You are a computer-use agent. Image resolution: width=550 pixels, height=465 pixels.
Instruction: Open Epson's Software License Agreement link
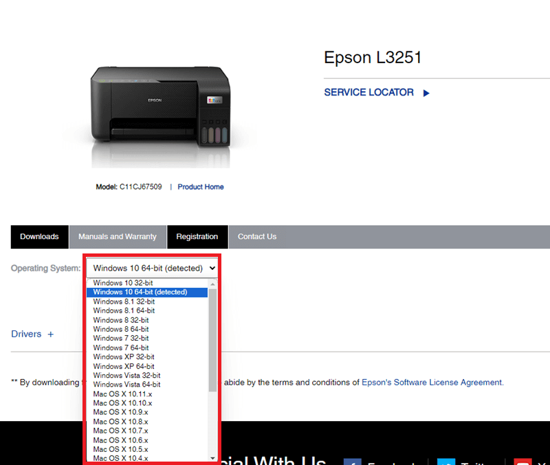[432, 383]
